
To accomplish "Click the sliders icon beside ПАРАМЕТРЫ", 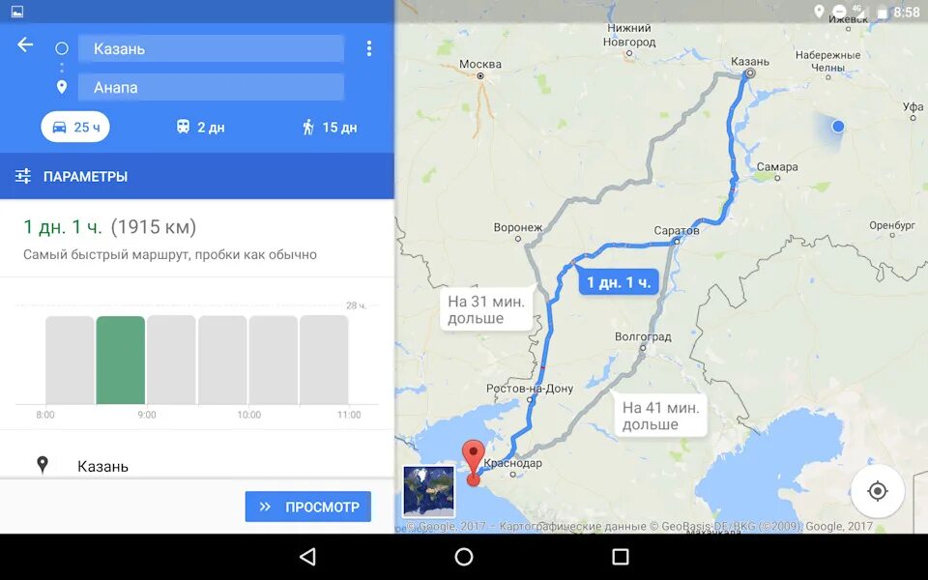I will [23, 176].
